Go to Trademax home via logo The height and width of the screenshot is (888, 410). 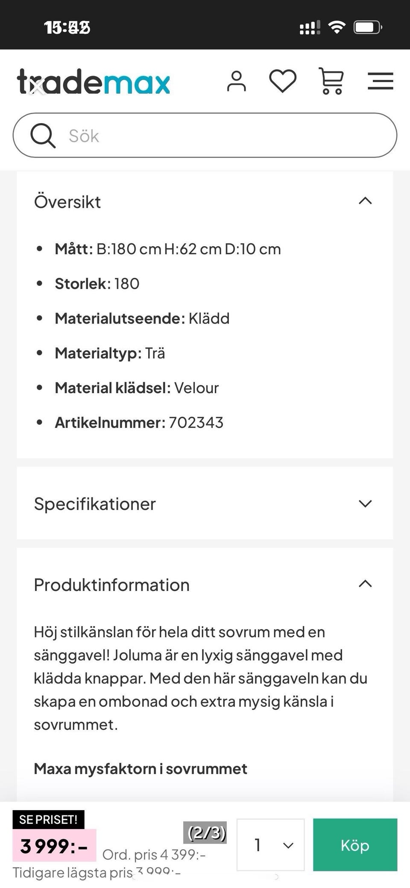94,81
